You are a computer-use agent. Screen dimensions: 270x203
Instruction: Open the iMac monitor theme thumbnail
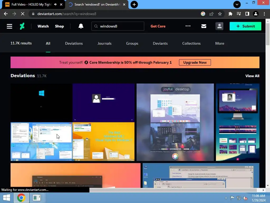point(238,122)
